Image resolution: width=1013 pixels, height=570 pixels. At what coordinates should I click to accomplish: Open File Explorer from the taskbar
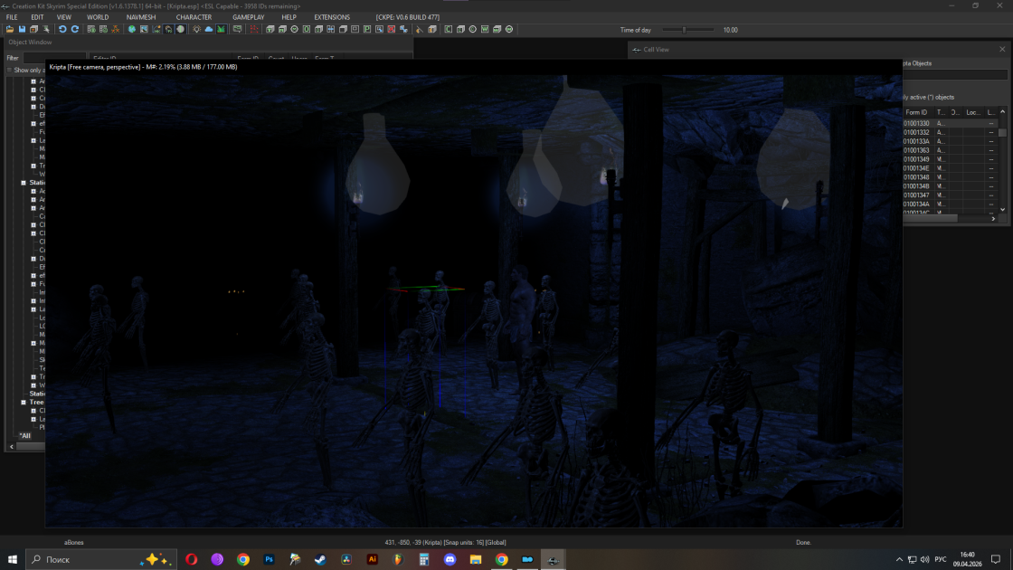pos(476,559)
